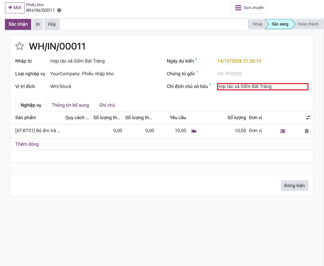Screen dimensions: 324x266
Task: Click the Quy cách column header
Action: coord(77,118)
